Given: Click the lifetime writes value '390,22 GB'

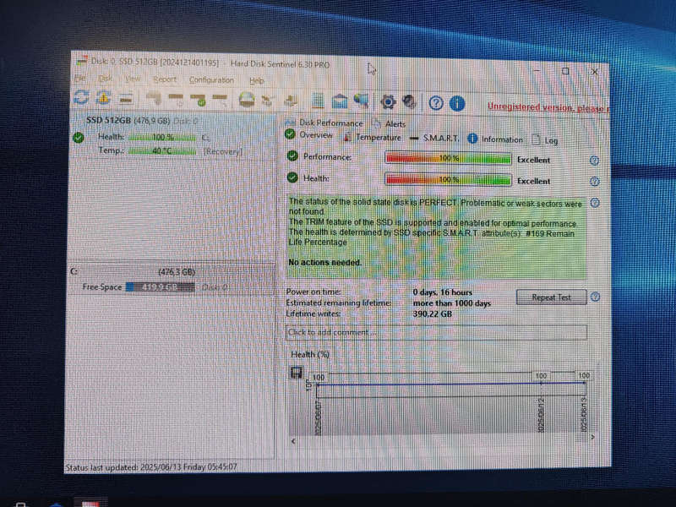Looking at the screenshot, I should (433, 313).
